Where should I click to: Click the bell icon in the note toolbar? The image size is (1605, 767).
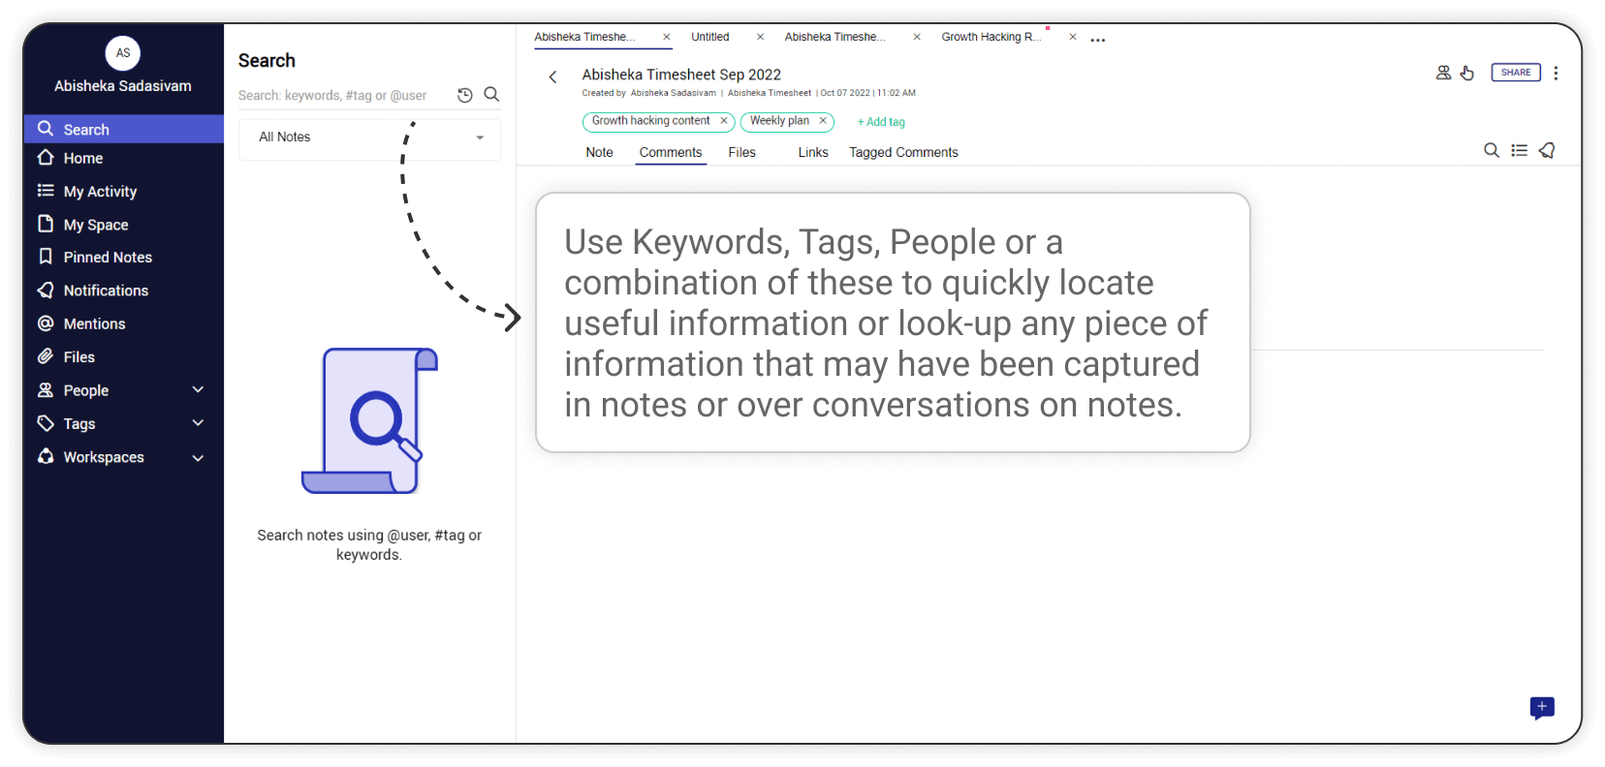(1547, 150)
